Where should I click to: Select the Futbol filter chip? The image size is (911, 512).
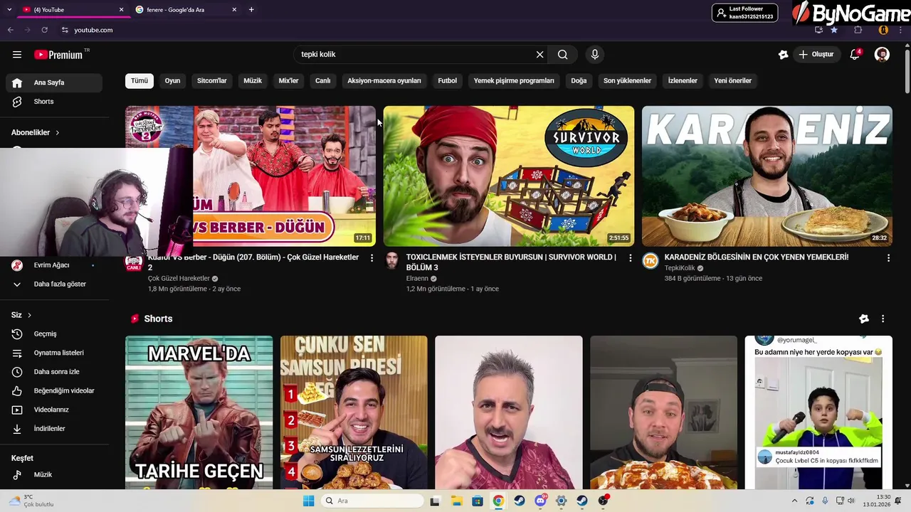[448, 81]
